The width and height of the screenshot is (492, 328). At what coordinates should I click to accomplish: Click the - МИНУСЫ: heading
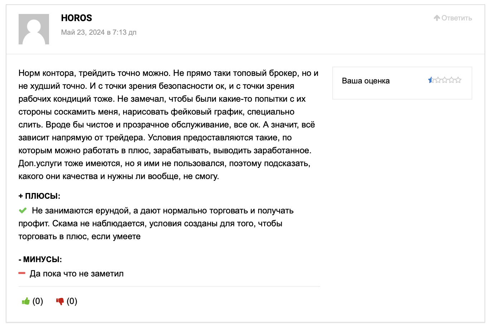click(40, 259)
